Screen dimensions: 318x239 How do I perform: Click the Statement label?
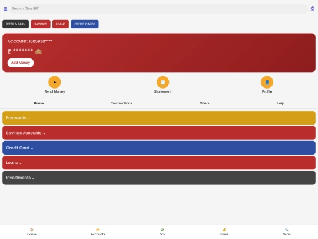click(x=163, y=91)
